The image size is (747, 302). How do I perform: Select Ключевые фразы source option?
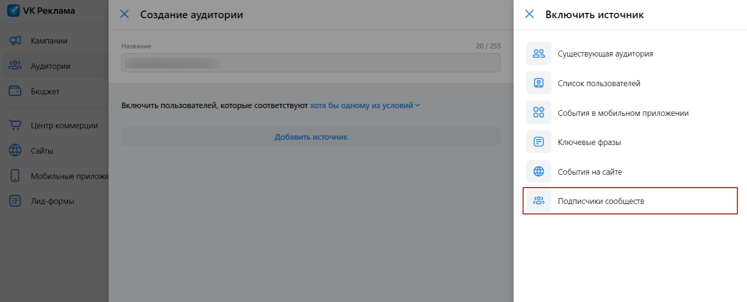tap(589, 142)
